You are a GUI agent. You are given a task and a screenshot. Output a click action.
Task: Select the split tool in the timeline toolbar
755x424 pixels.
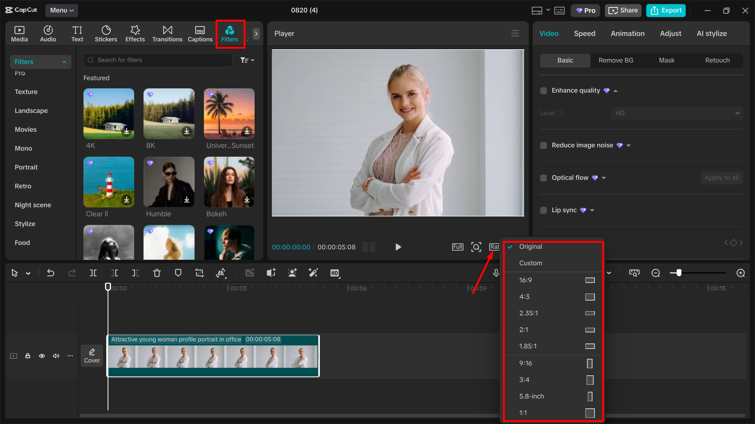pos(93,273)
